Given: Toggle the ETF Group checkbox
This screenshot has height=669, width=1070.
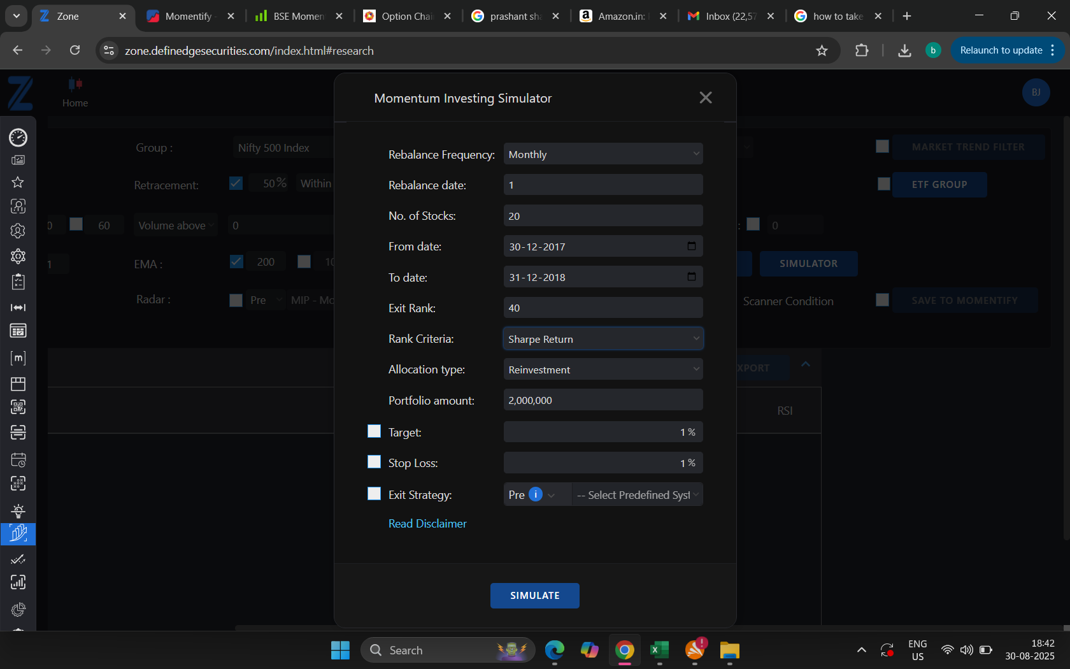Looking at the screenshot, I should coord(883,184).
